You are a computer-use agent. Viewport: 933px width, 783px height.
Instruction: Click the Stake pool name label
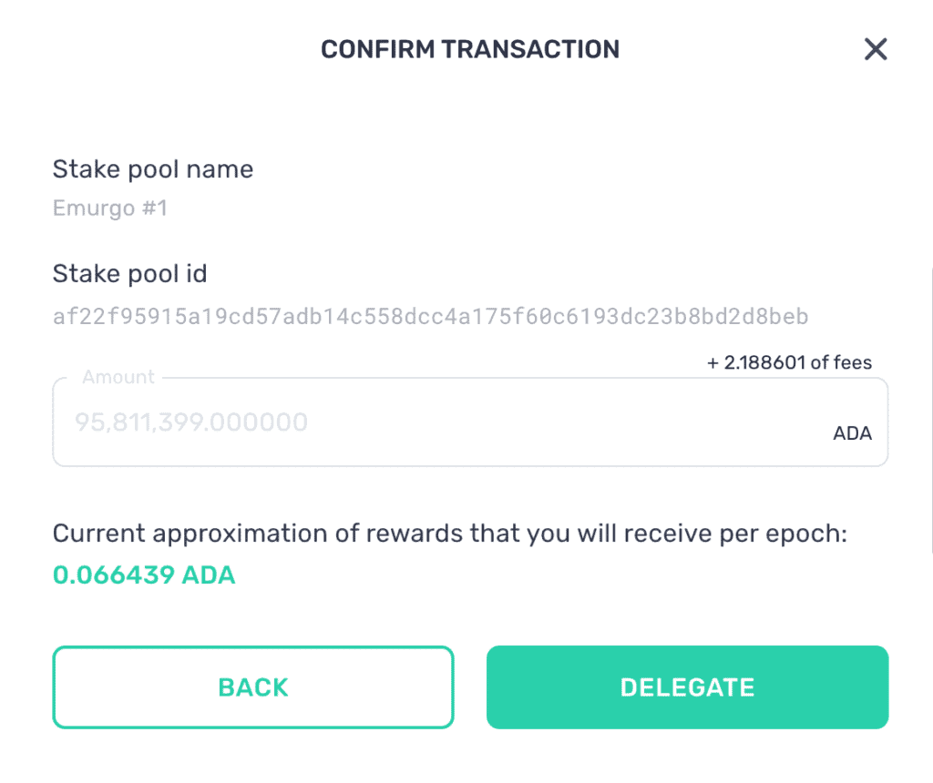[x=153, y=168]
